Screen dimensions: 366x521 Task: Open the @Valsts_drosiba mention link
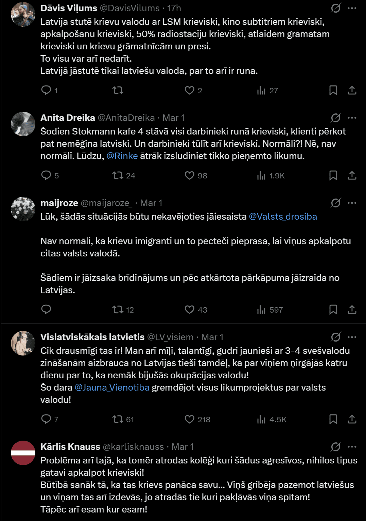tap(283, 217)
